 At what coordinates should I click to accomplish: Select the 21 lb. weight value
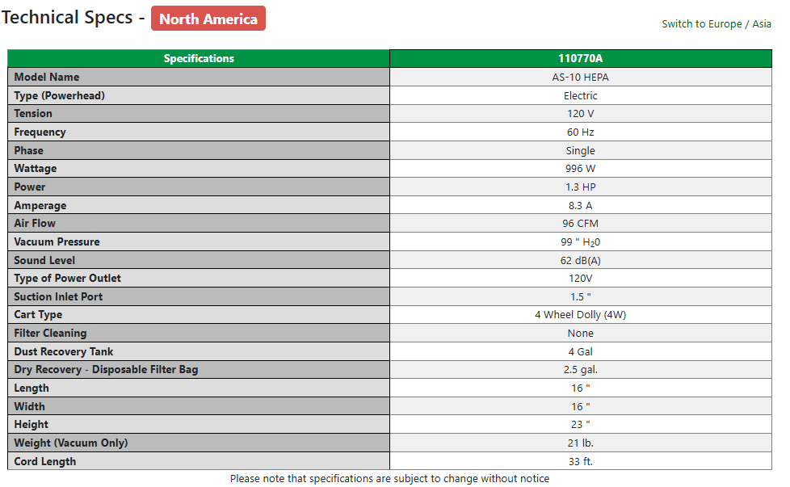coord(581,443)
